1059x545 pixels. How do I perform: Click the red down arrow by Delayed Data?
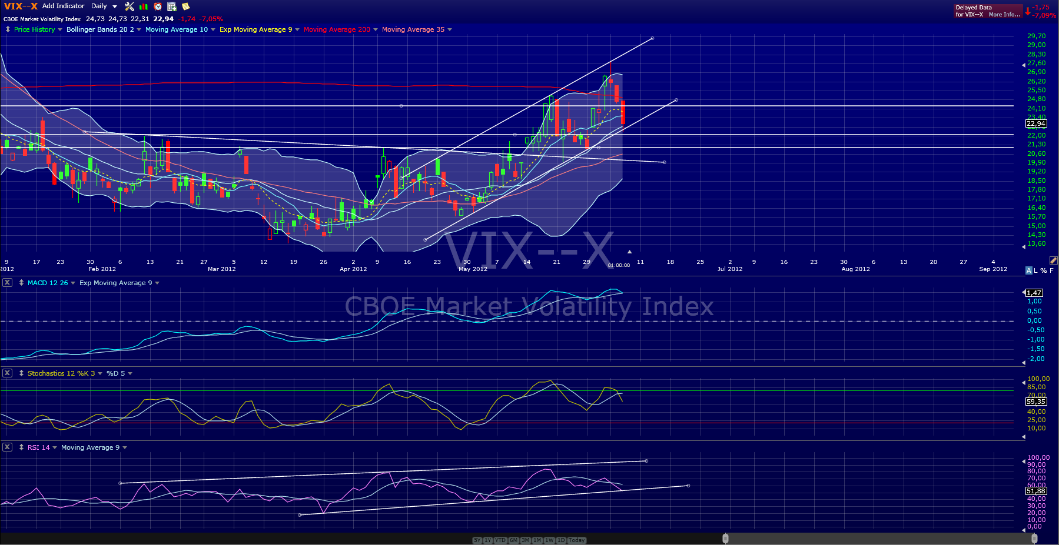pos(1028,11)
